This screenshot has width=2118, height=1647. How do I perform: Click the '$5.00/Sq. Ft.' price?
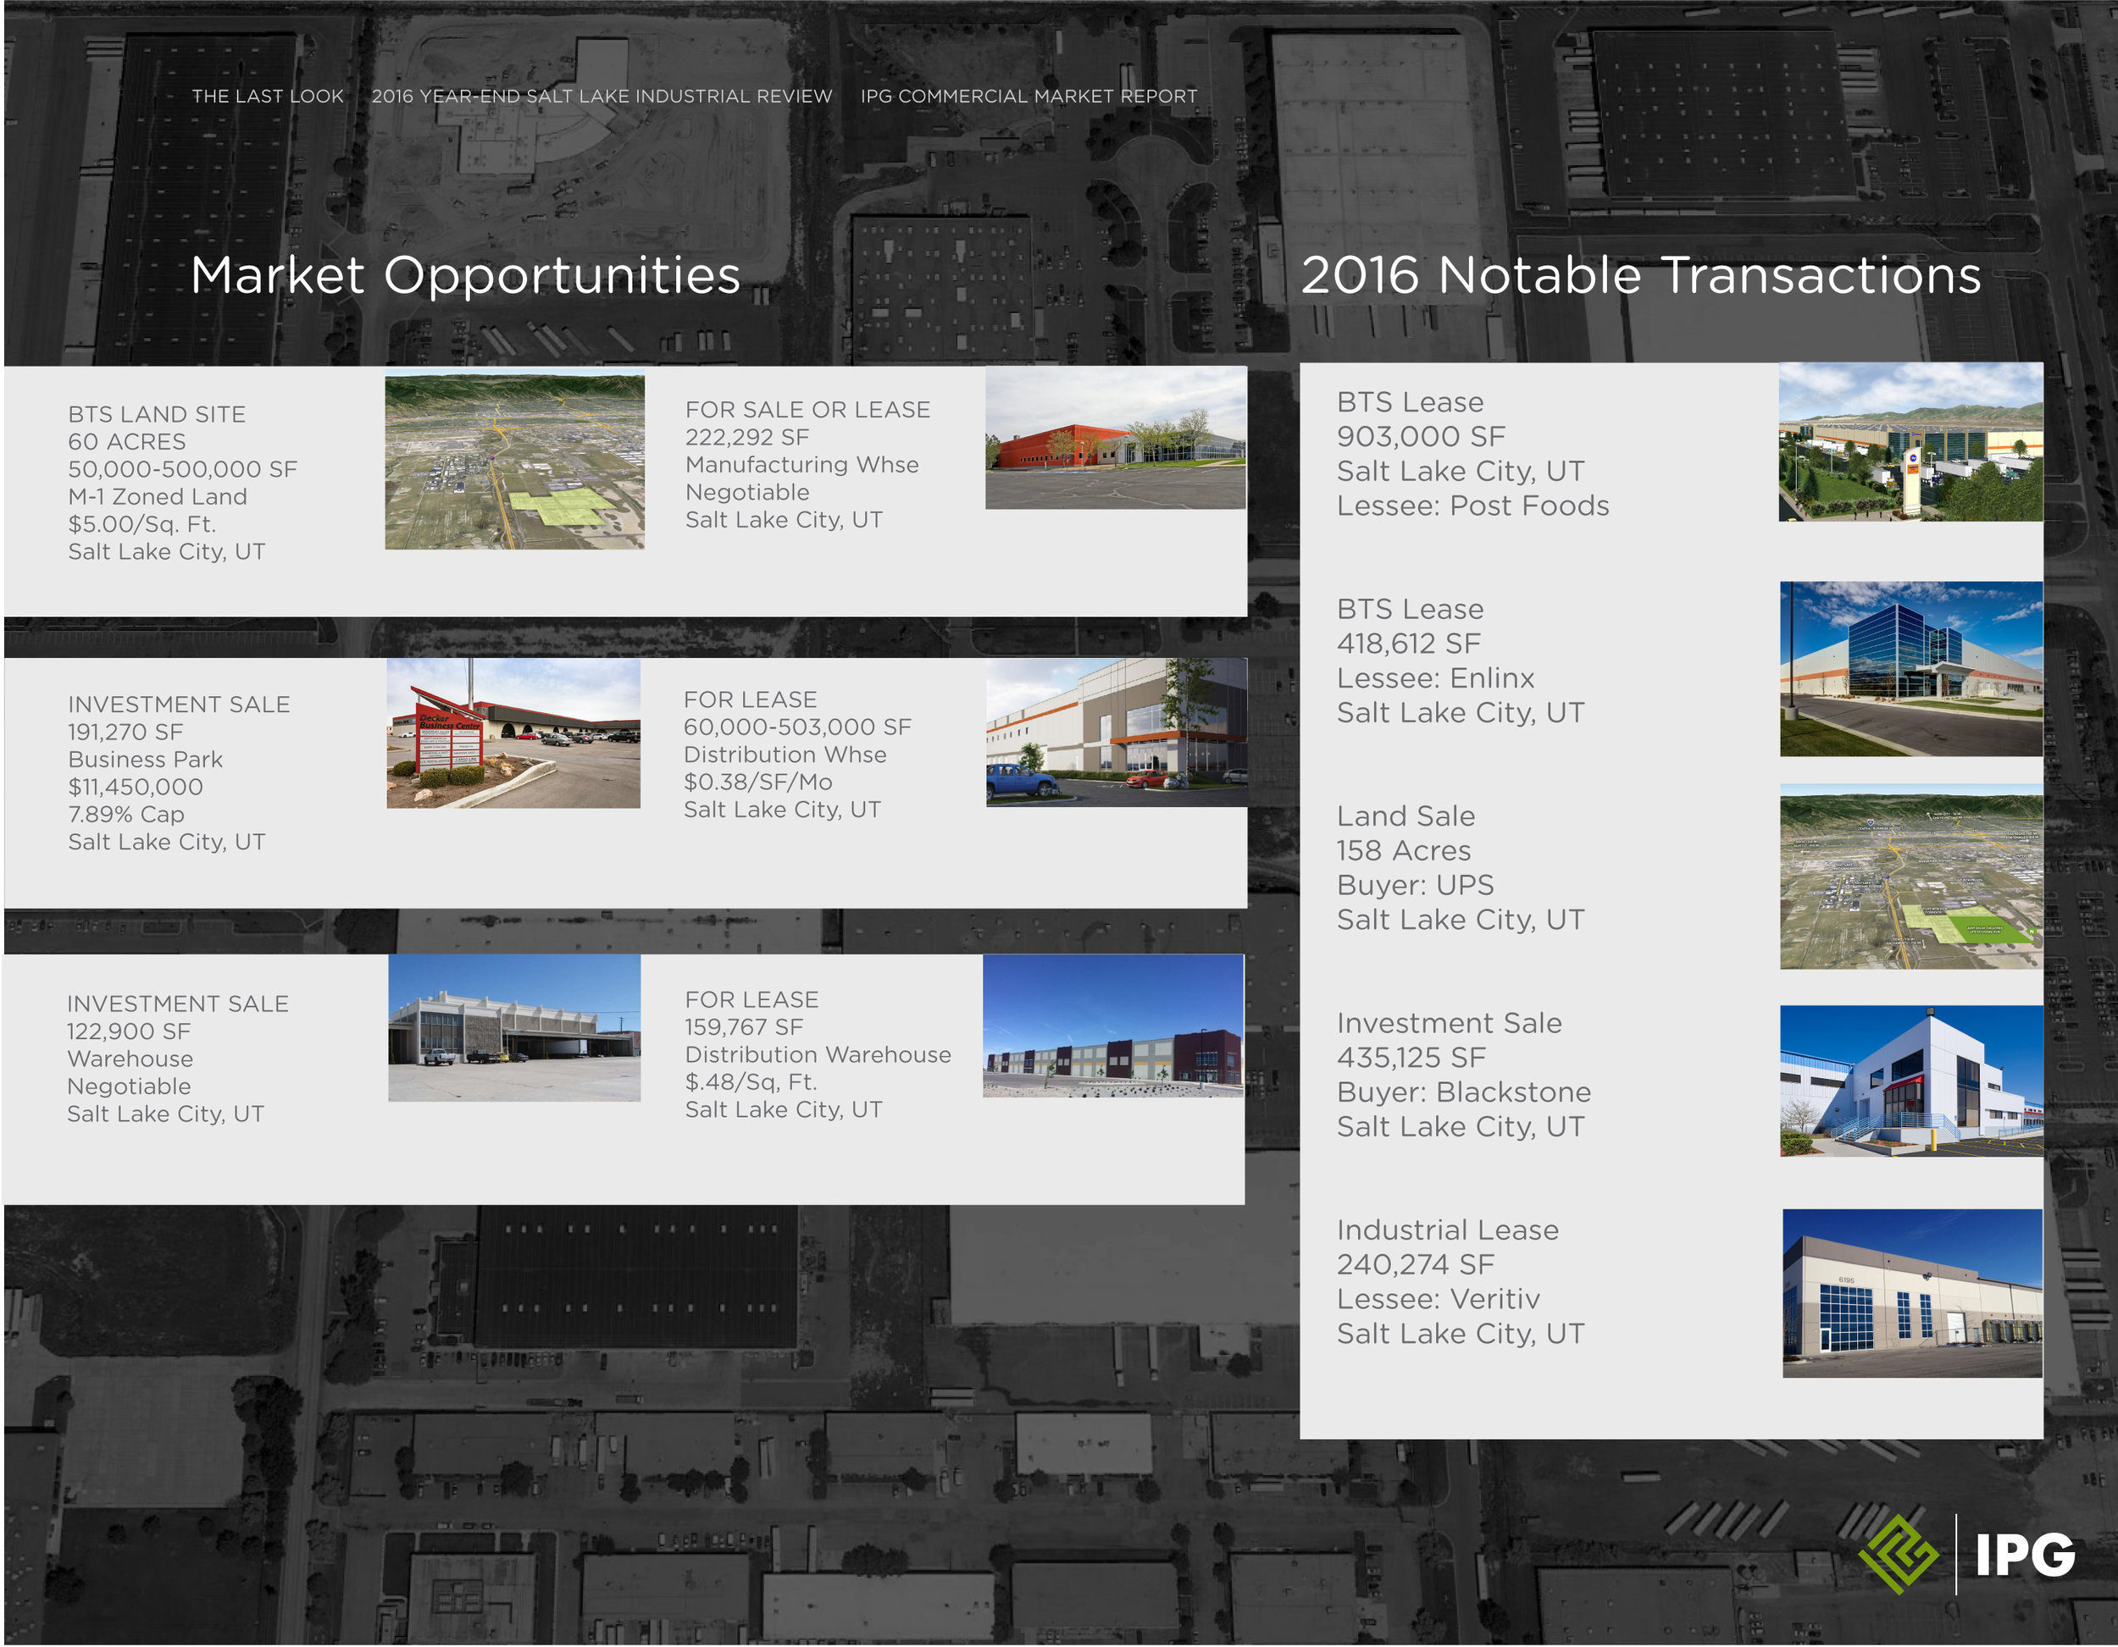coord(141,524)
